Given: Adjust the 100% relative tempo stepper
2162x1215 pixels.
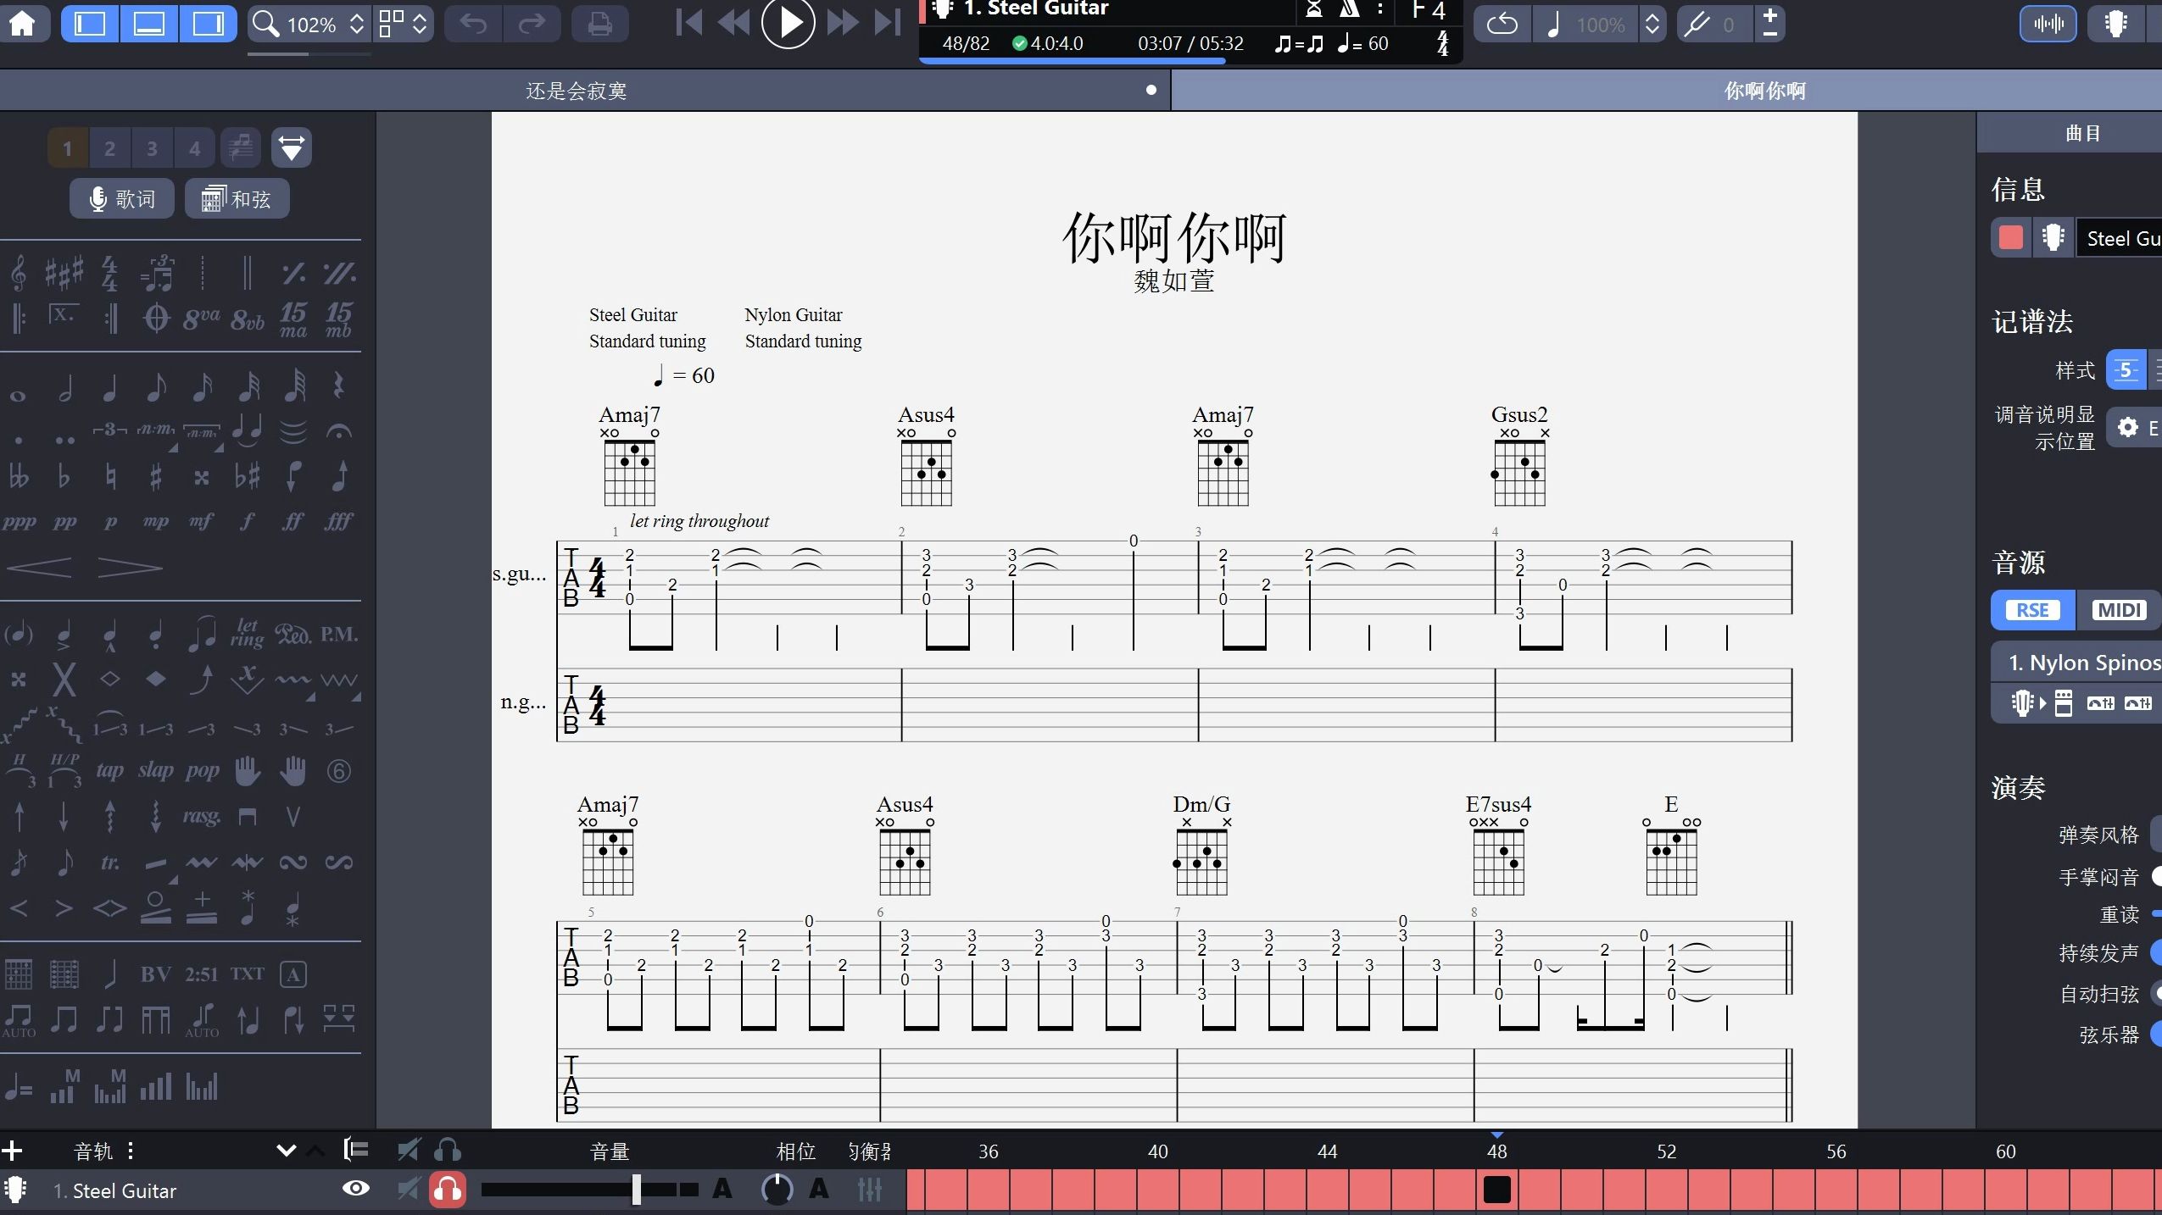Looking at the screenshot, I should click(1652, 24).
